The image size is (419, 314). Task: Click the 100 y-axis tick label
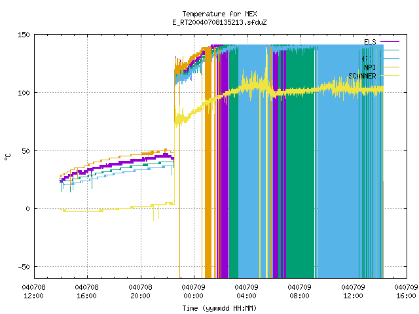tap(24, 93)
